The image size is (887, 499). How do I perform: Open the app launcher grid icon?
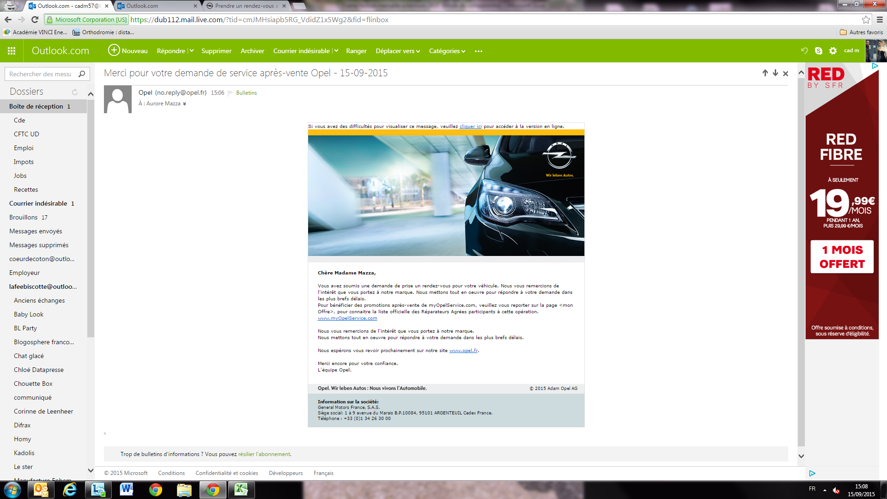(x=12, y=51)
